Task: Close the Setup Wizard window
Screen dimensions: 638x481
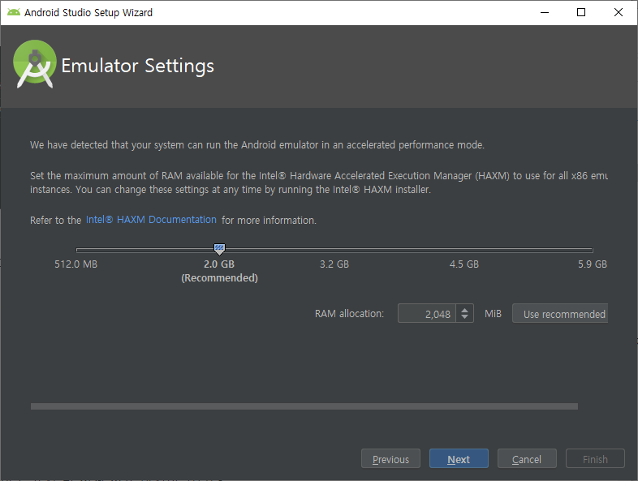Action: [618, 12]
